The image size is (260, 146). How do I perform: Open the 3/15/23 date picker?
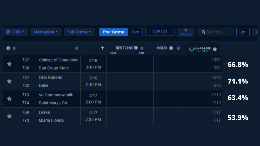point(160,32)
